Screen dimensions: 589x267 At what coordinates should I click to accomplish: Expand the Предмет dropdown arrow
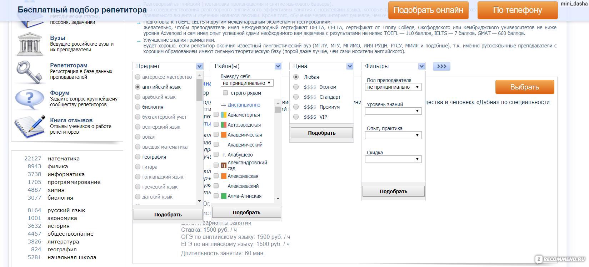199,66
